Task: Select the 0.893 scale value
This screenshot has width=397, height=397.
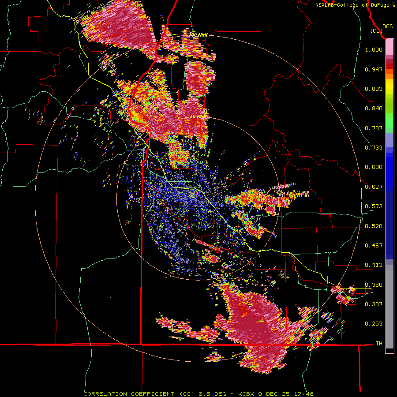Action: pos(374,89)
